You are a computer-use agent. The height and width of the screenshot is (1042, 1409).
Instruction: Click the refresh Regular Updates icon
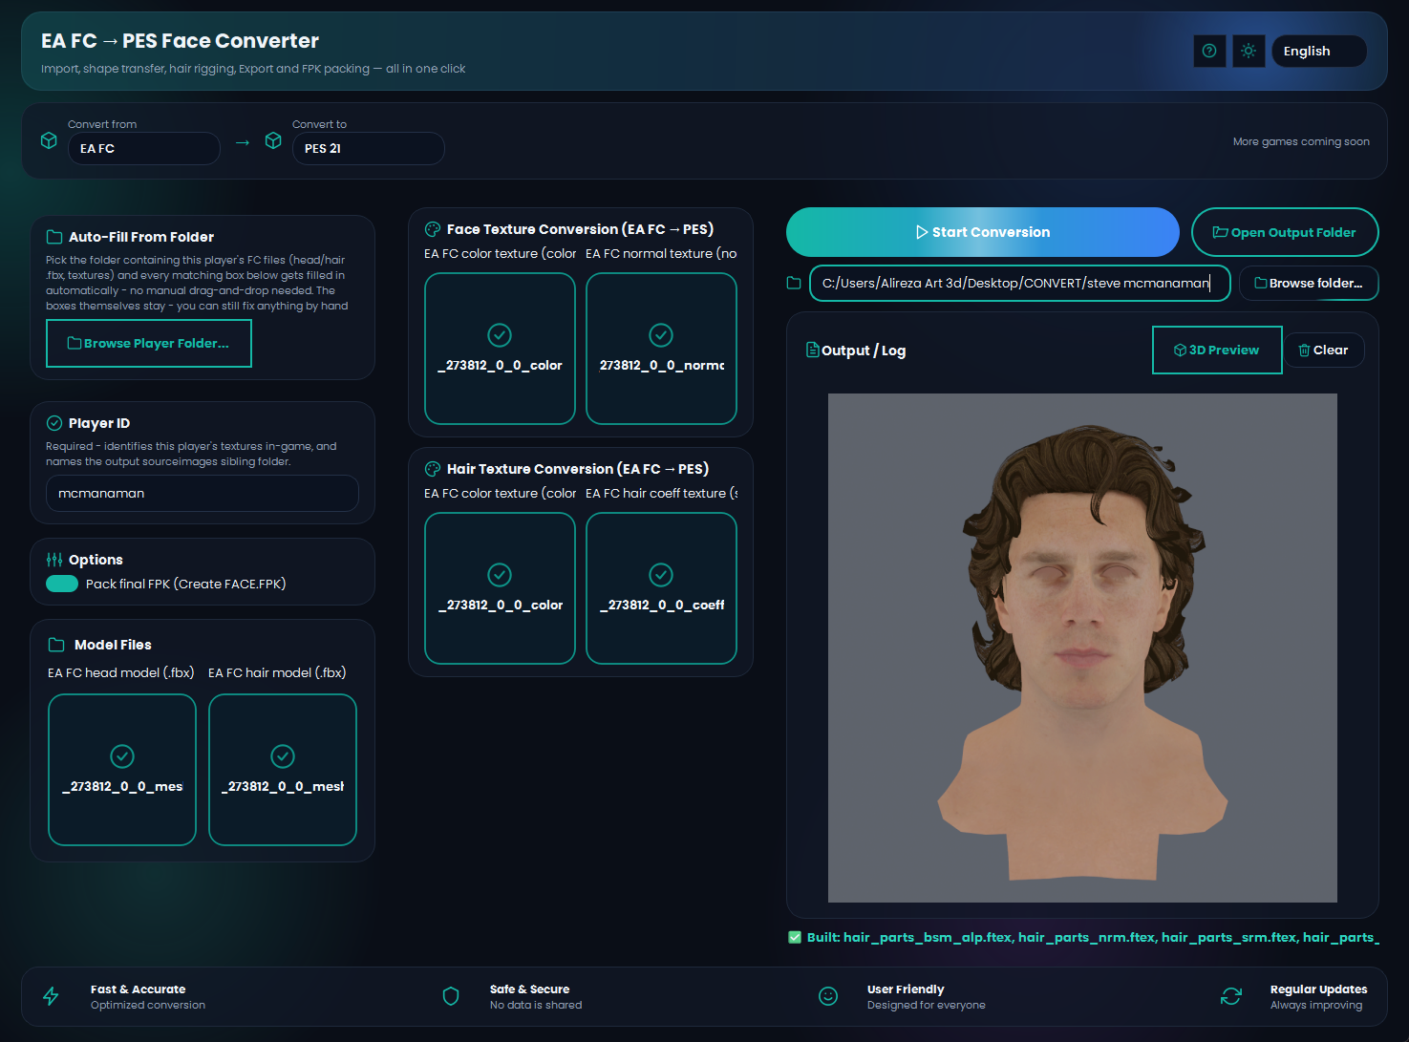pos(1231,996)
